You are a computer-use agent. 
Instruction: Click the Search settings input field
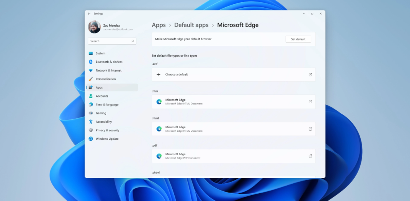click(112, 41)
